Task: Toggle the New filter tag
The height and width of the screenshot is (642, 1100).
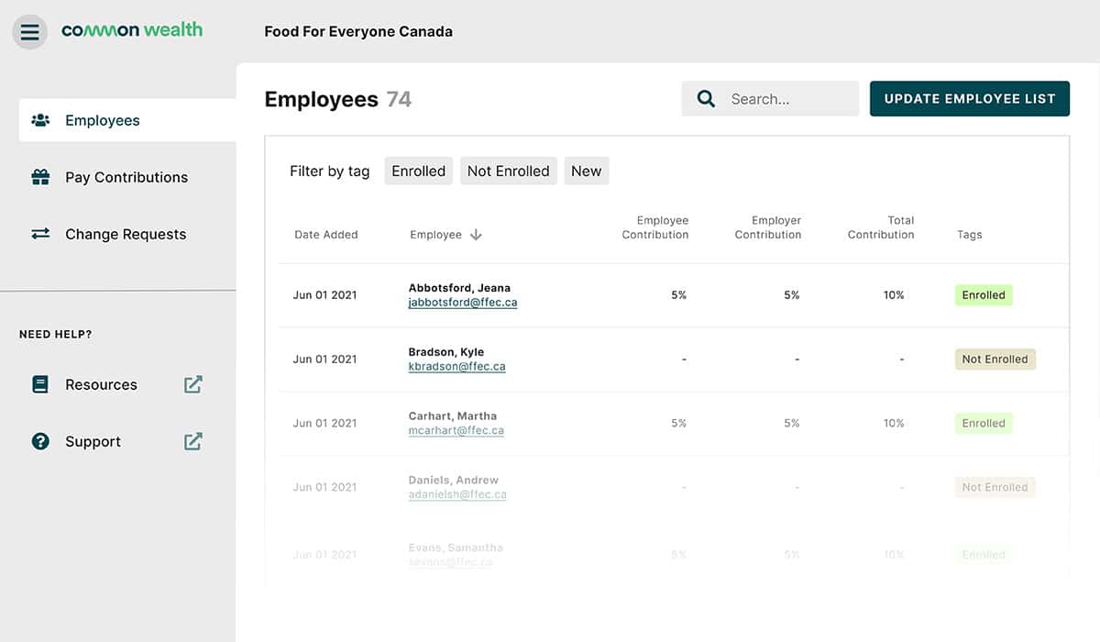Action: click(x=587, y=172)
